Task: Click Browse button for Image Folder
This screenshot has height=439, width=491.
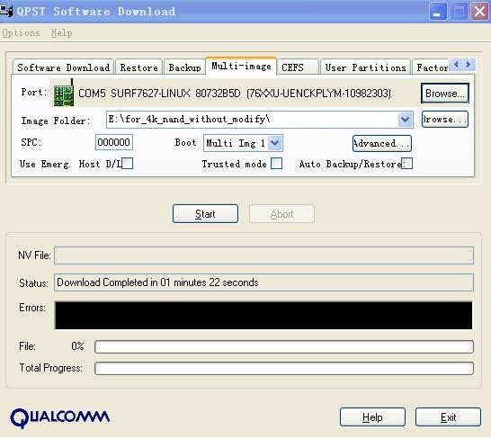Action: click(444, 120)
